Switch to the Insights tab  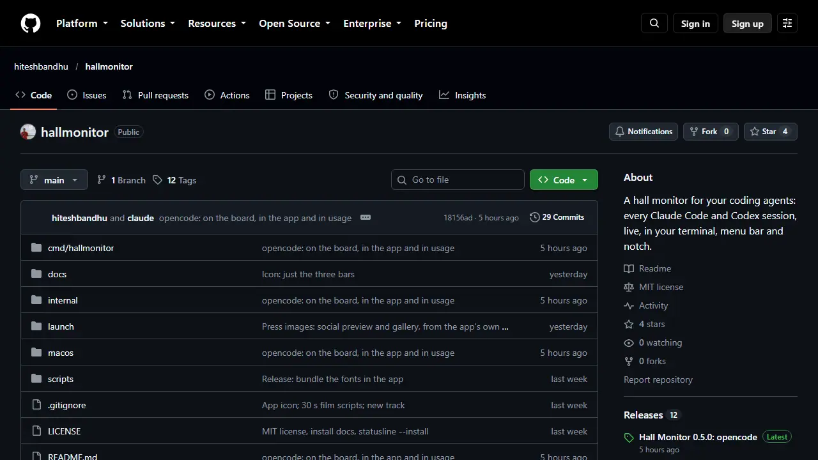coord(463,95)
